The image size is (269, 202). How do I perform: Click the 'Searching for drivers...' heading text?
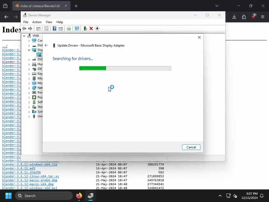(x=73, y=59)
